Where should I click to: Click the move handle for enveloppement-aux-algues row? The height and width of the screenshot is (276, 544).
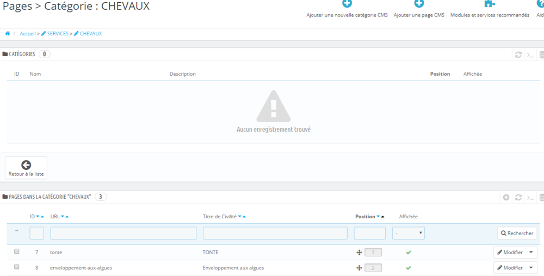[x=359, y=268]
